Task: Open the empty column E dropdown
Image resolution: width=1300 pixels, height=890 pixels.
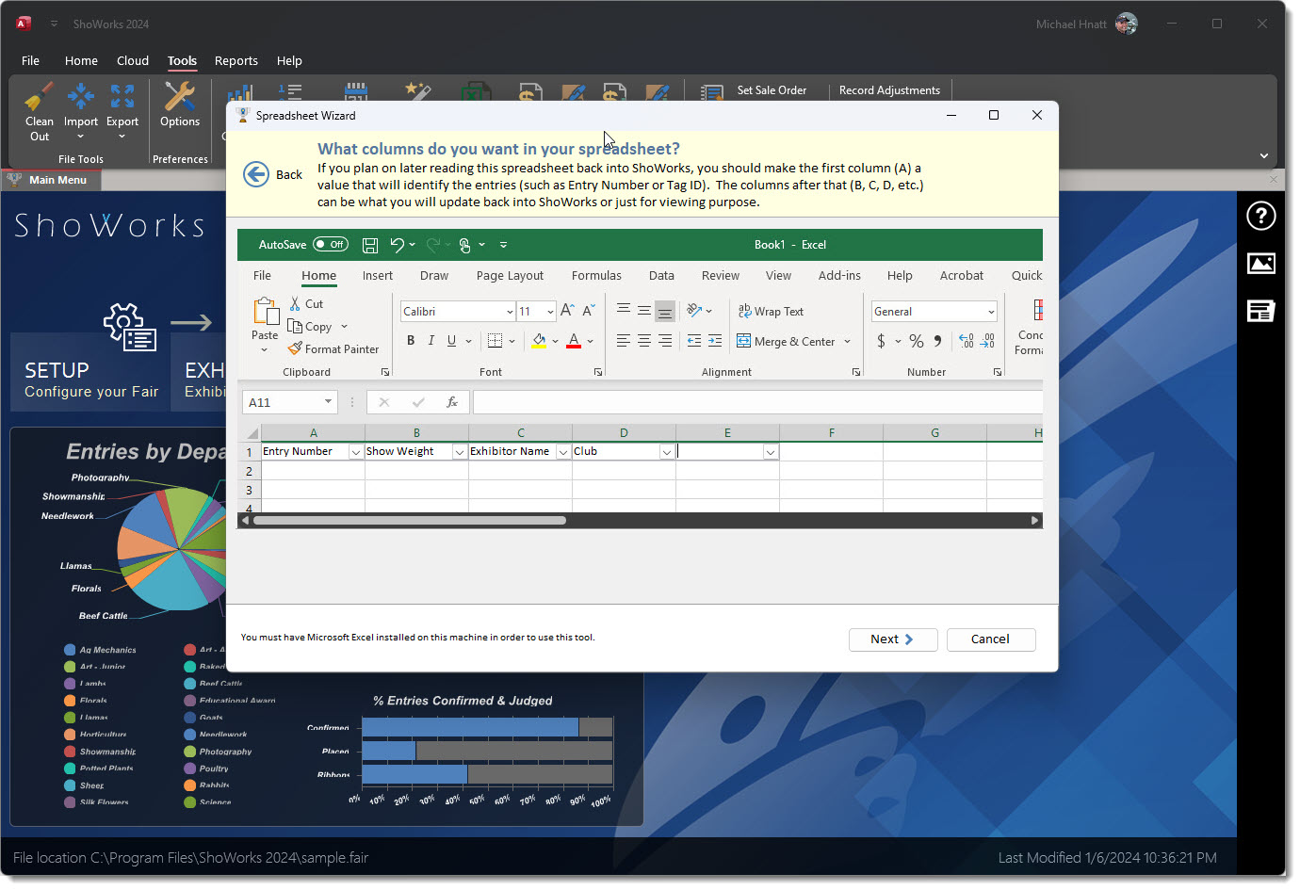Action: 771,452
